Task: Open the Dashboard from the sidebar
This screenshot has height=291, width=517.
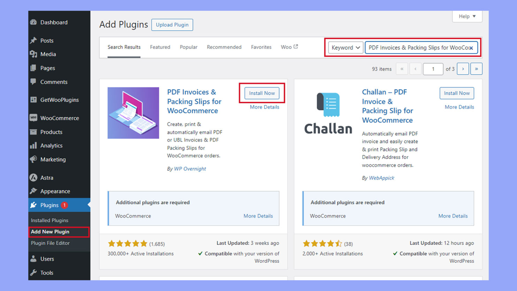Action: [x=33, y=22]
